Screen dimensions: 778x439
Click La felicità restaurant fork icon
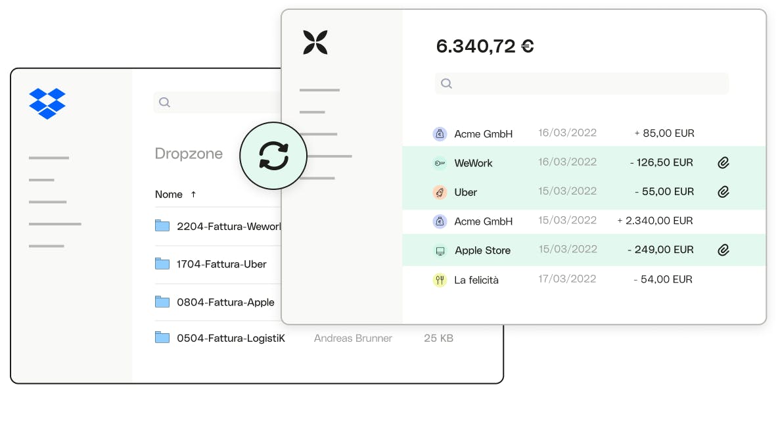click(x=440, y=280)
